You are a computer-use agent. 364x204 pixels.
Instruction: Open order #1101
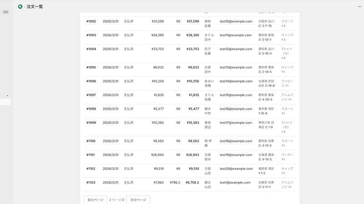point(91,155)
